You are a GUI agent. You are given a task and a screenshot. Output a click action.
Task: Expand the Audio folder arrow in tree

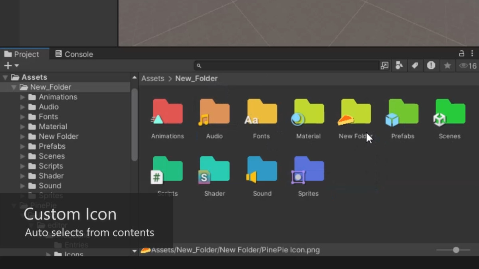click(23, 107)
